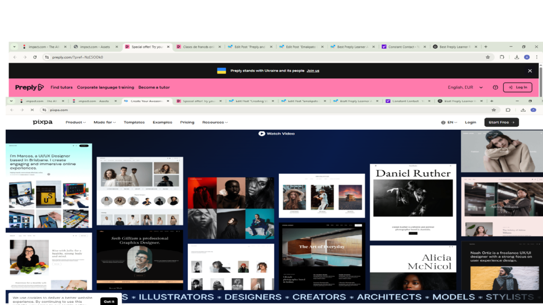
Task: Expand the Product menu on Pixpa
Action: [75, 122]
